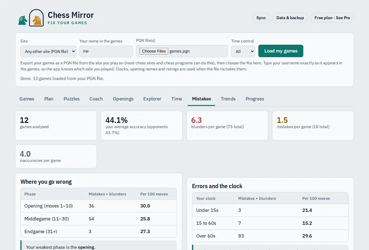The width and height of the screenshot is (369, 250).
Task: Click the 30.0 per 100 moves value
Action: point(145,206)
